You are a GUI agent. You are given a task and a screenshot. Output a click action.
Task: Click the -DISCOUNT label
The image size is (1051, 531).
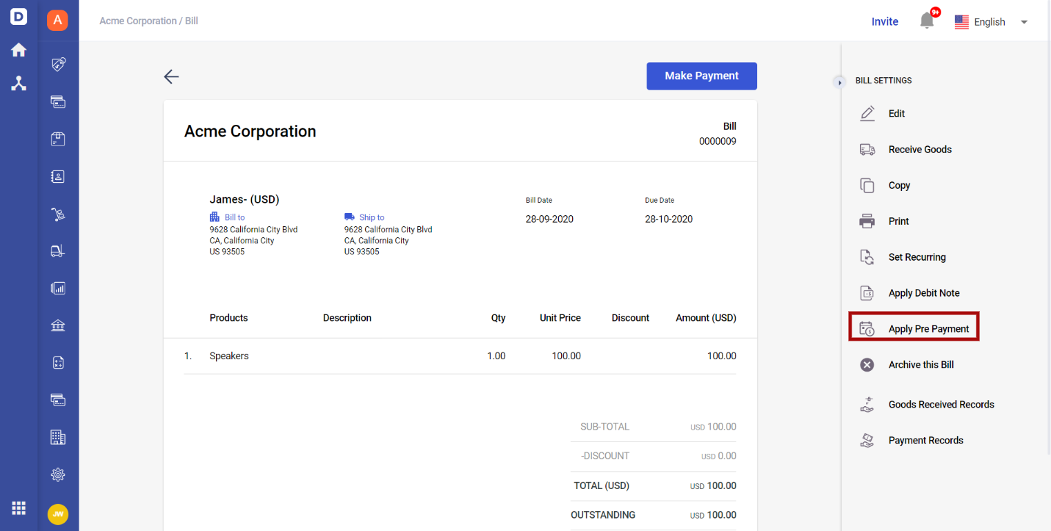click(x=605, y=456)
